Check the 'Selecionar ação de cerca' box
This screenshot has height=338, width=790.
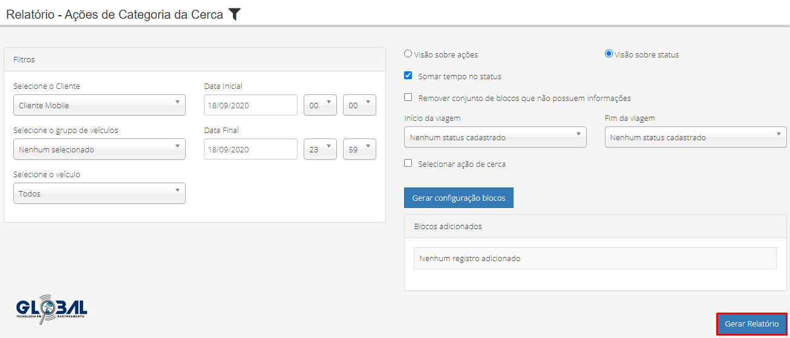tap(408, 163)
